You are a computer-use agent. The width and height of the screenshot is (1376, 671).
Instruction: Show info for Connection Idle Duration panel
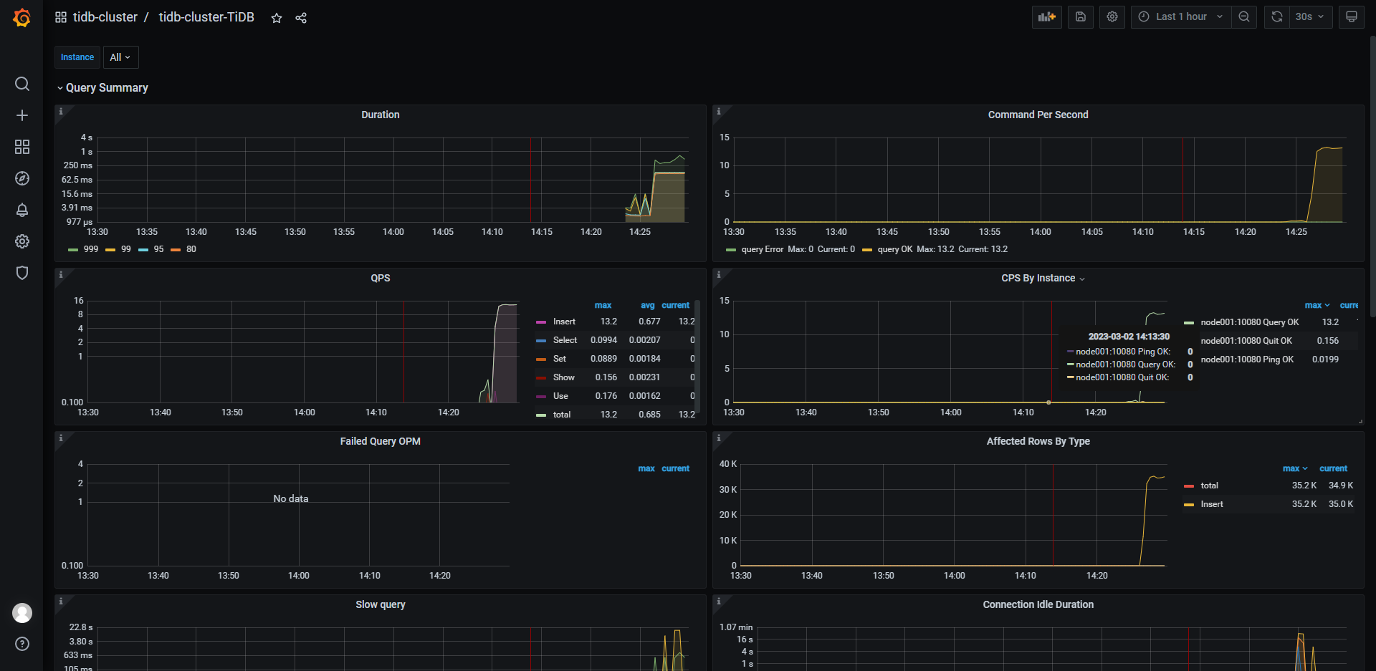coord(719,602)
